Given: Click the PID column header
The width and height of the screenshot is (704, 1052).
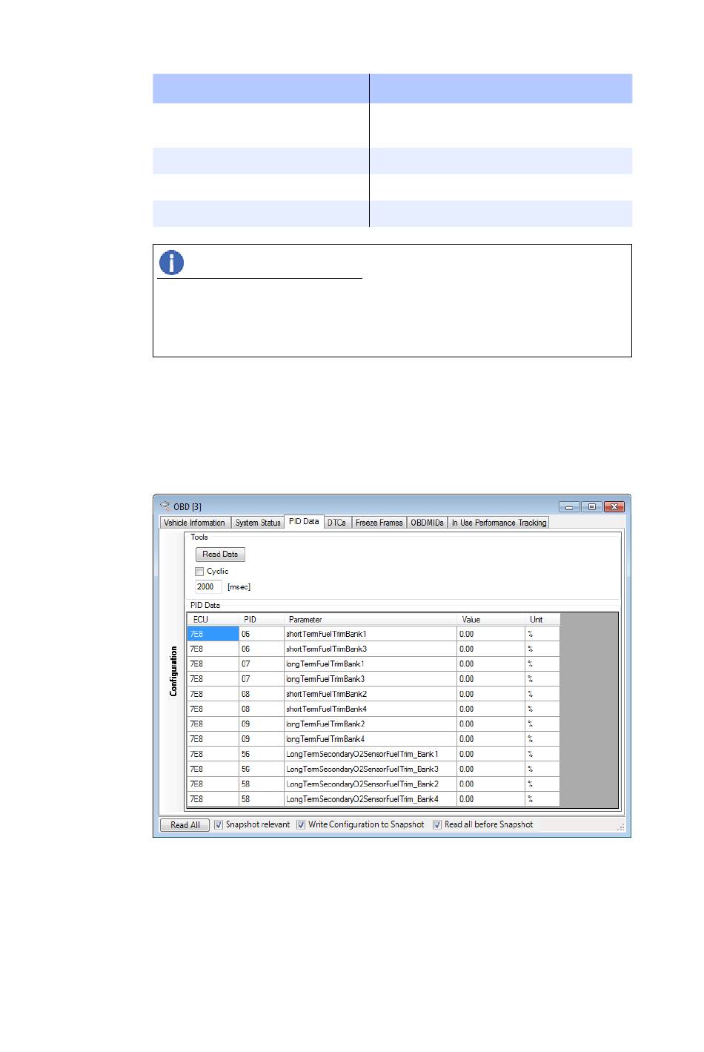Looking at the screenshot, I should tap(261, 620).
